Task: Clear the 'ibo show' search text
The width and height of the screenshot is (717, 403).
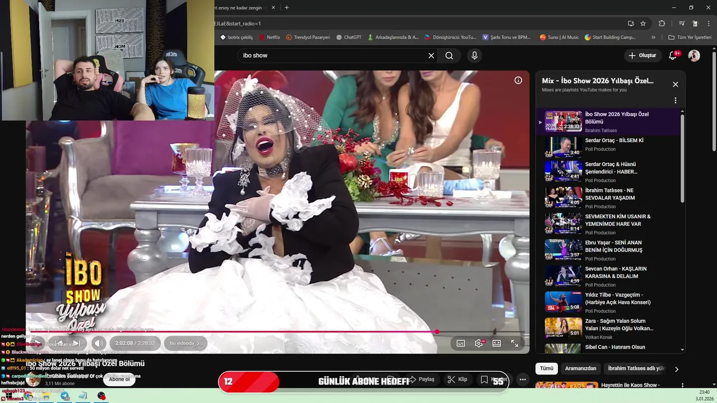Action: coord(431,55)
